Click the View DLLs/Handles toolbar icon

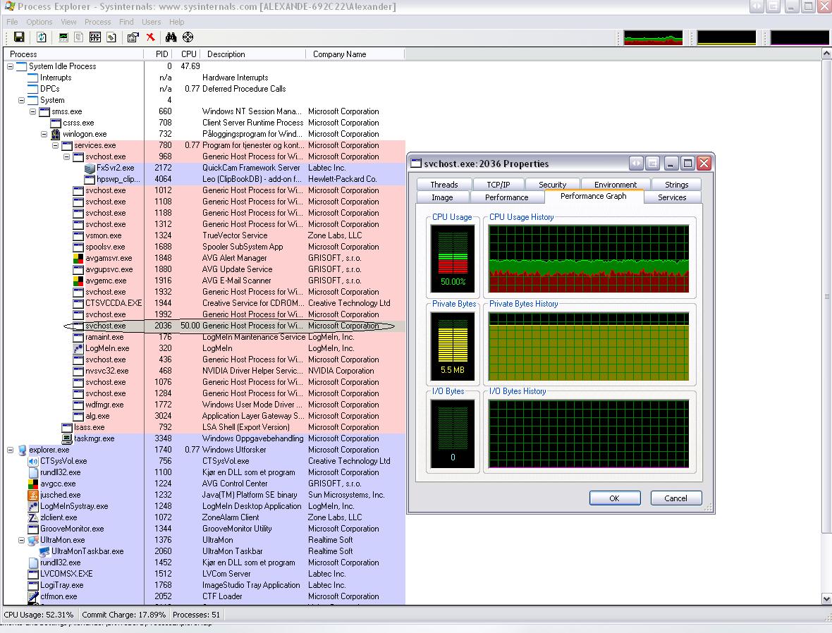(111, 37)
